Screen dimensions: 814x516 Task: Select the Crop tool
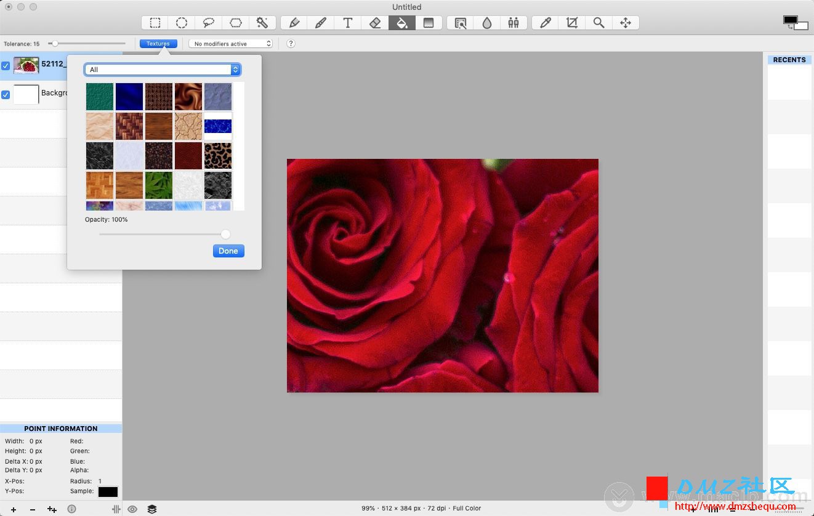[x=572, y=23]
